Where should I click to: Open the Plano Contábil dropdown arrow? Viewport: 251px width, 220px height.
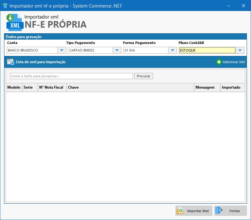pyautogui.click(x=240, y=50)
